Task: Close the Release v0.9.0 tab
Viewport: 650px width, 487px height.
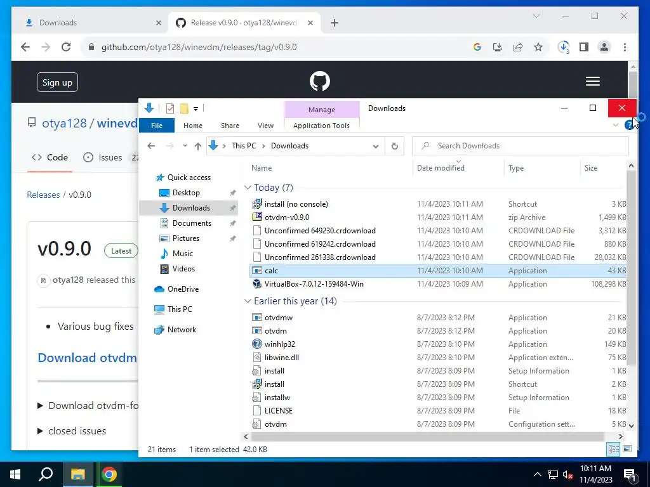Action: click(x=310, y=23)
